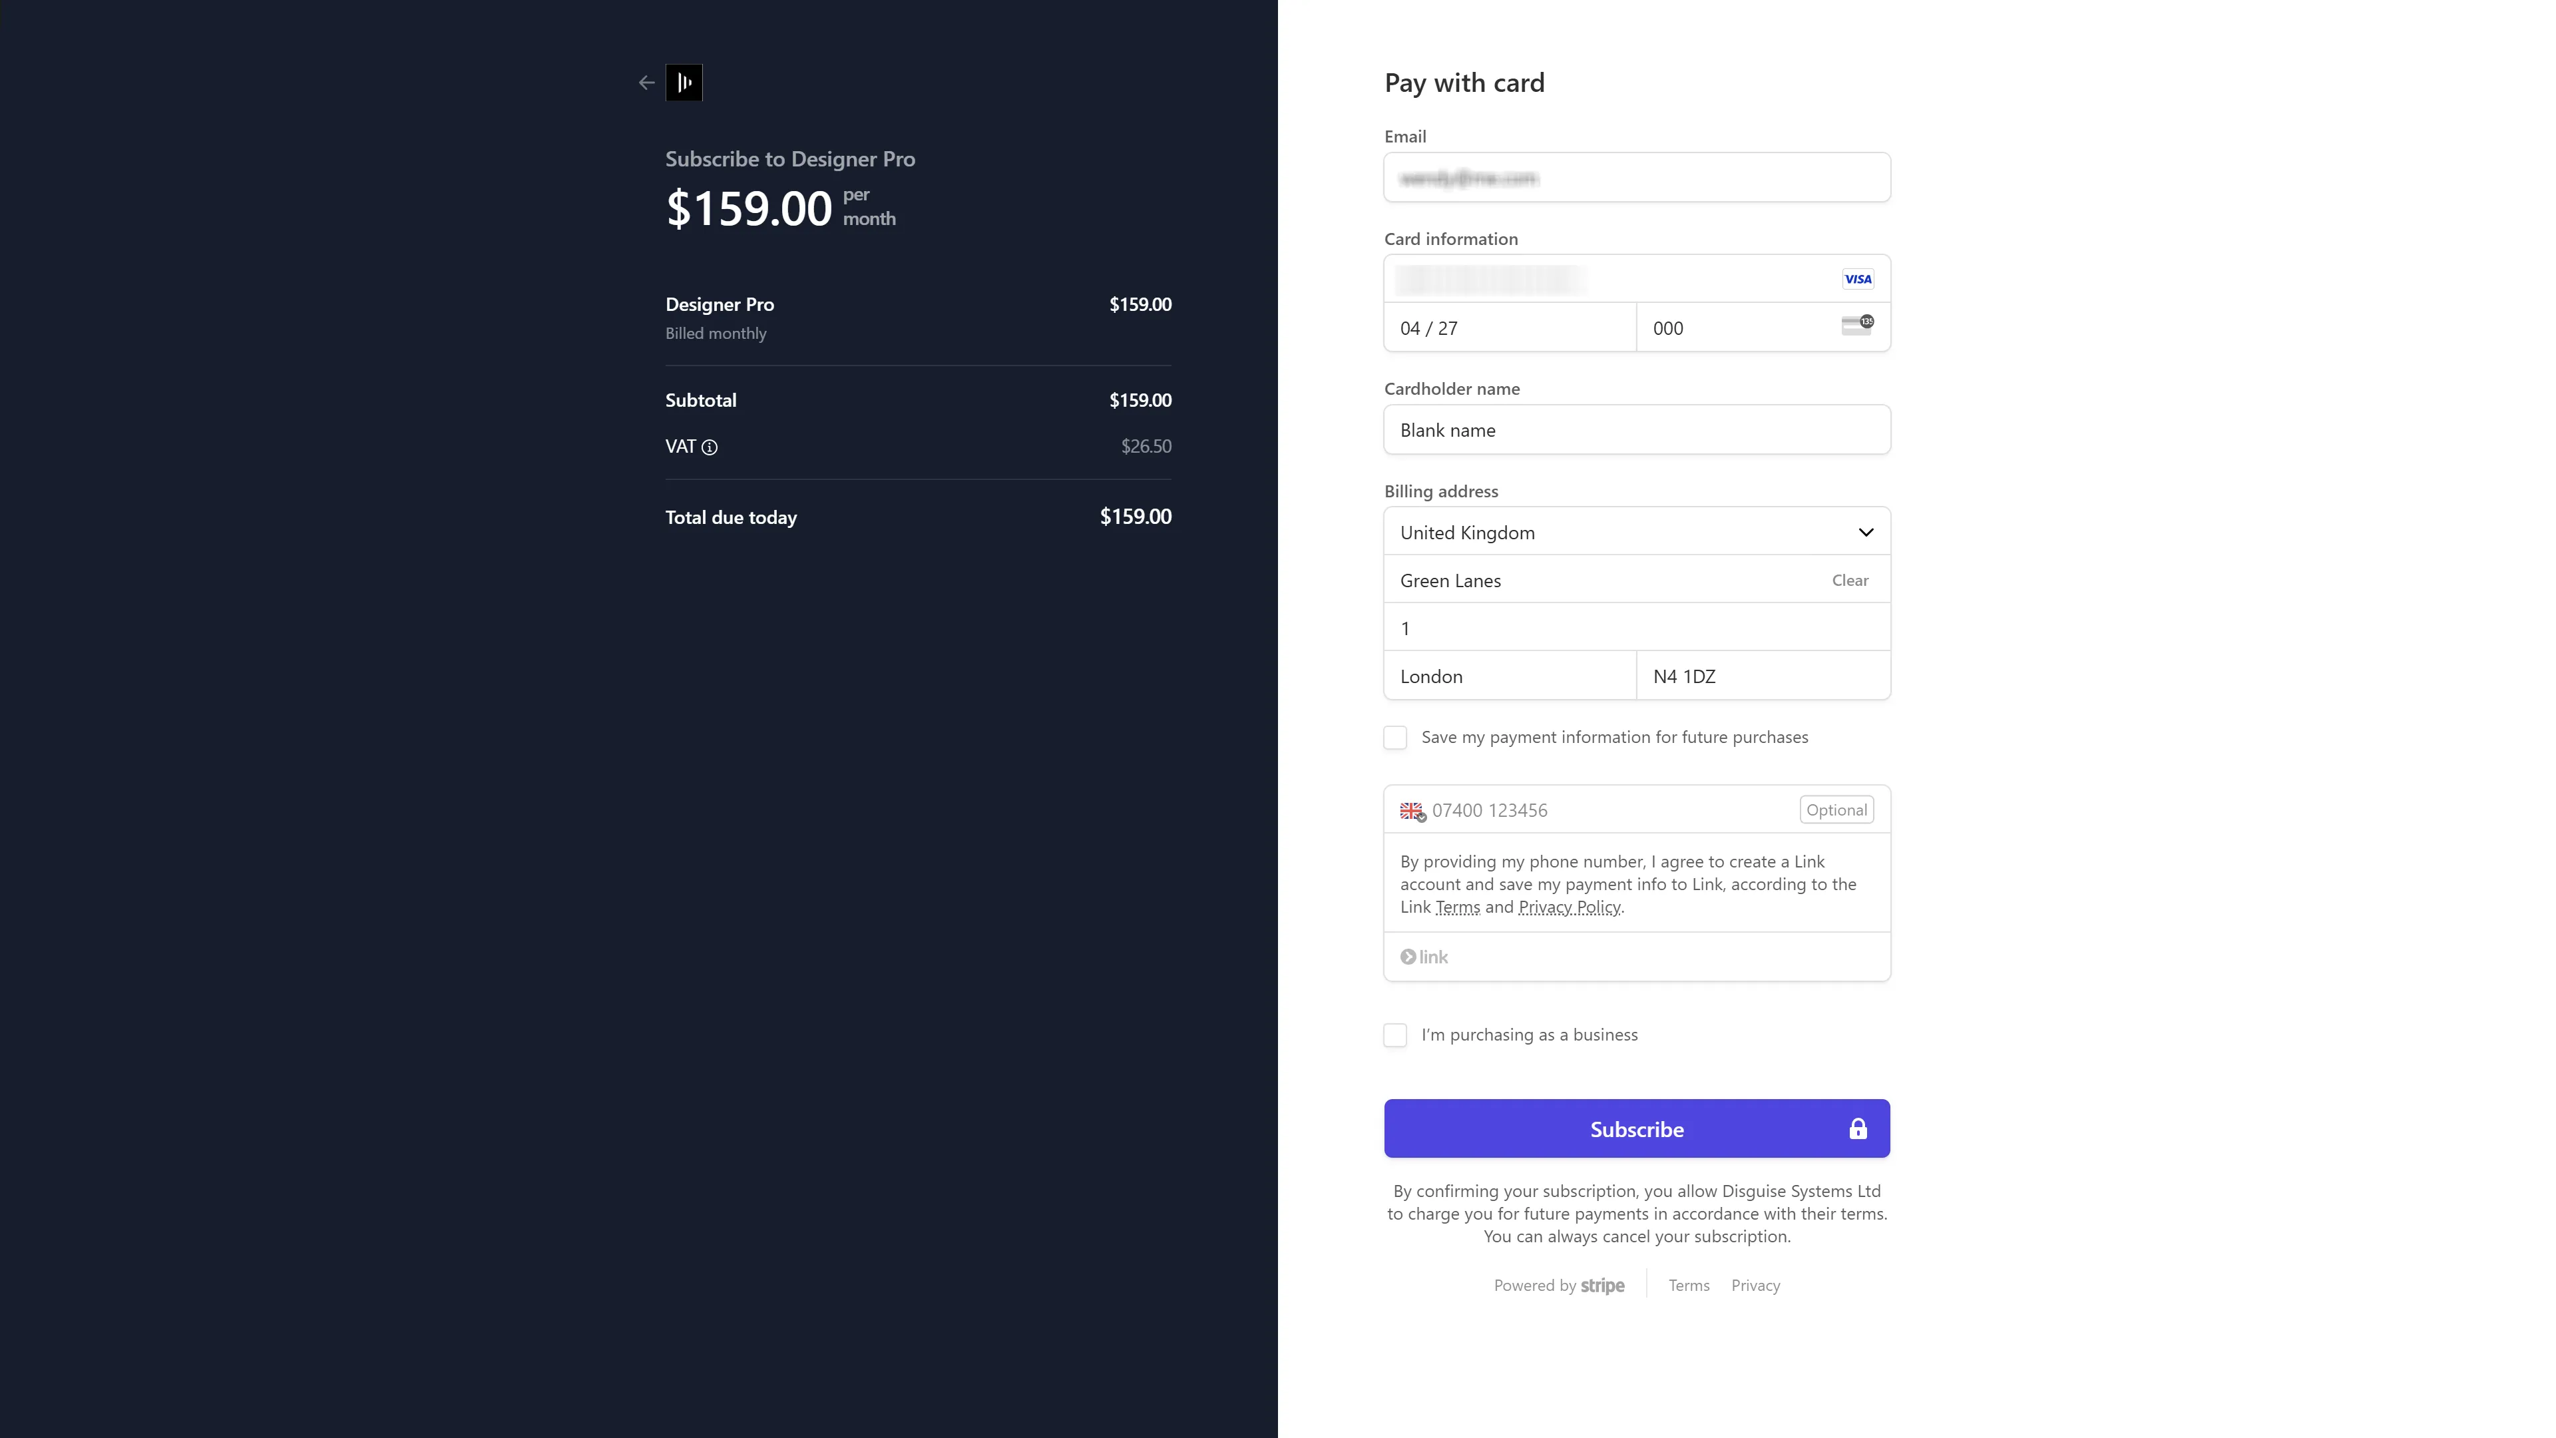Open the Terms link in the footer
The width and height of the screenshot is (2556, 1438).
tap(1688, 1285)
